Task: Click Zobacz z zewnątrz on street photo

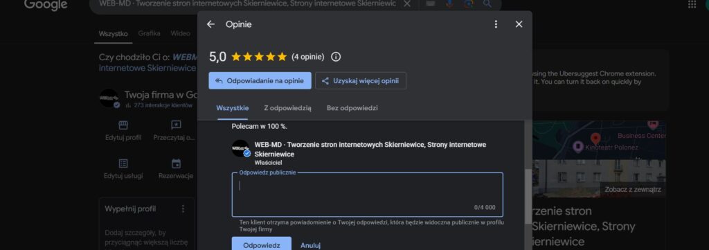Action: [633, 190]
